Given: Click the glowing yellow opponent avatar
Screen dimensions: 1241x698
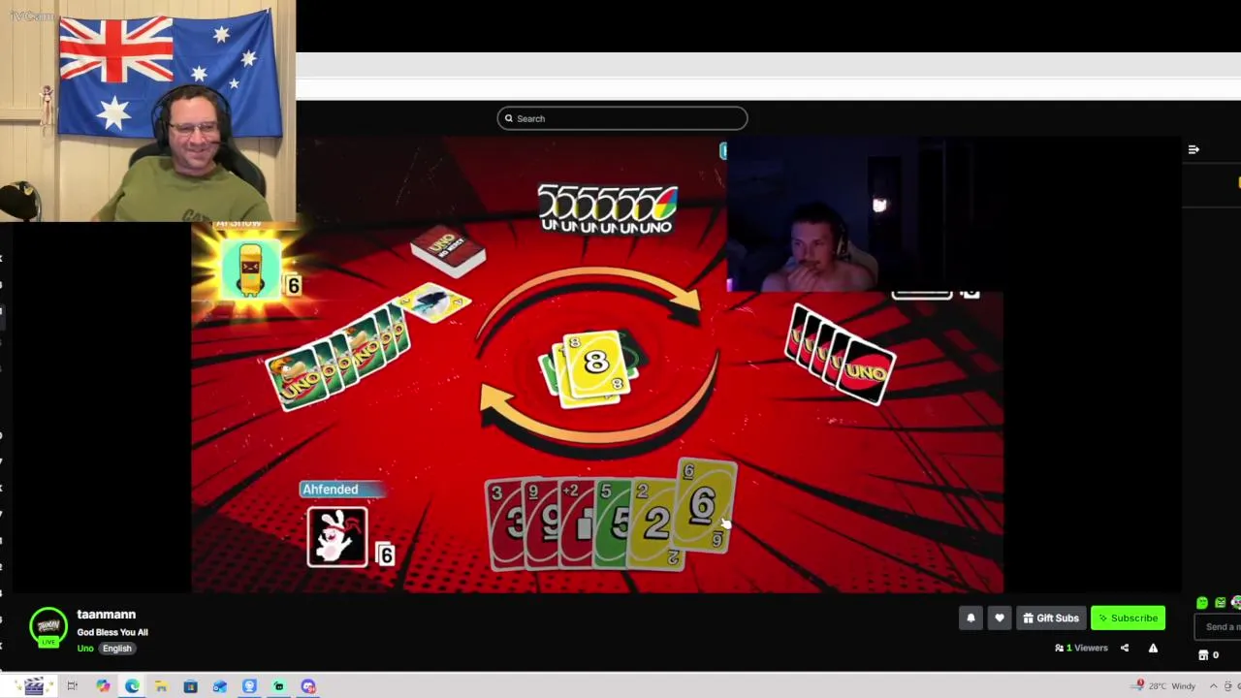Looking at the screenshot, I should click(x=250, y=268).
